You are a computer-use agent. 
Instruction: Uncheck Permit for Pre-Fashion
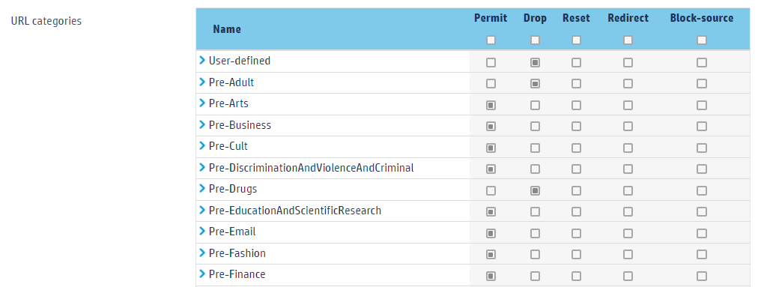click(x=491, y=255)
